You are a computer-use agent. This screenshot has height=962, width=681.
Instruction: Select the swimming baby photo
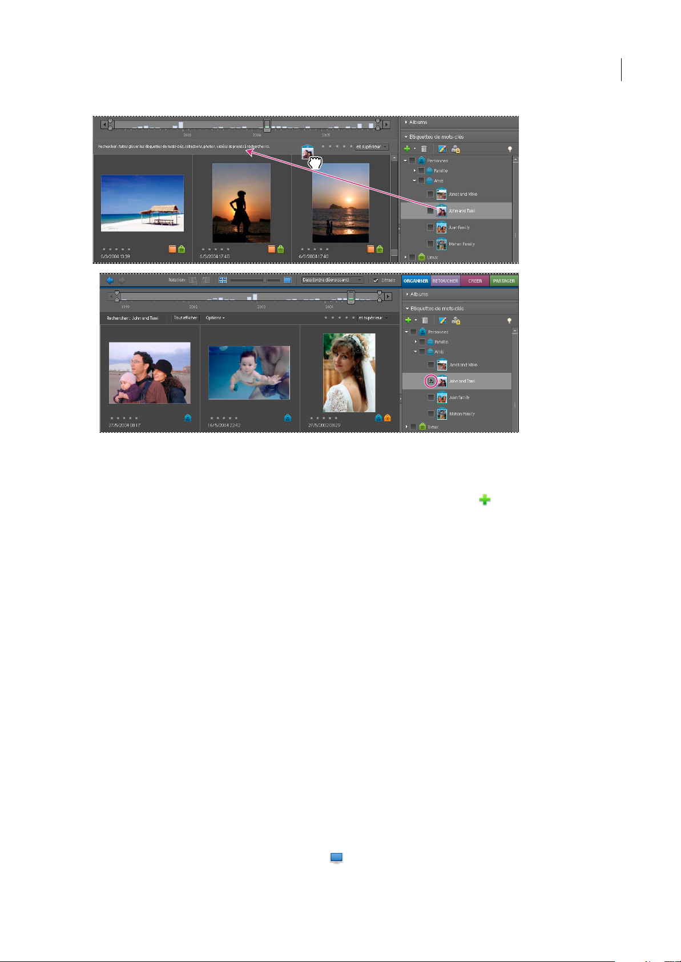[x=249, y=373]
